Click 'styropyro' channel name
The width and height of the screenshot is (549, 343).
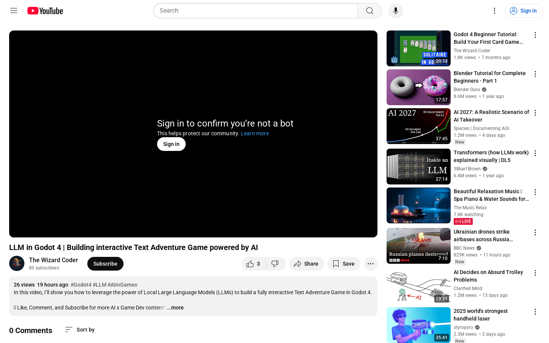(x=463, y=327)
